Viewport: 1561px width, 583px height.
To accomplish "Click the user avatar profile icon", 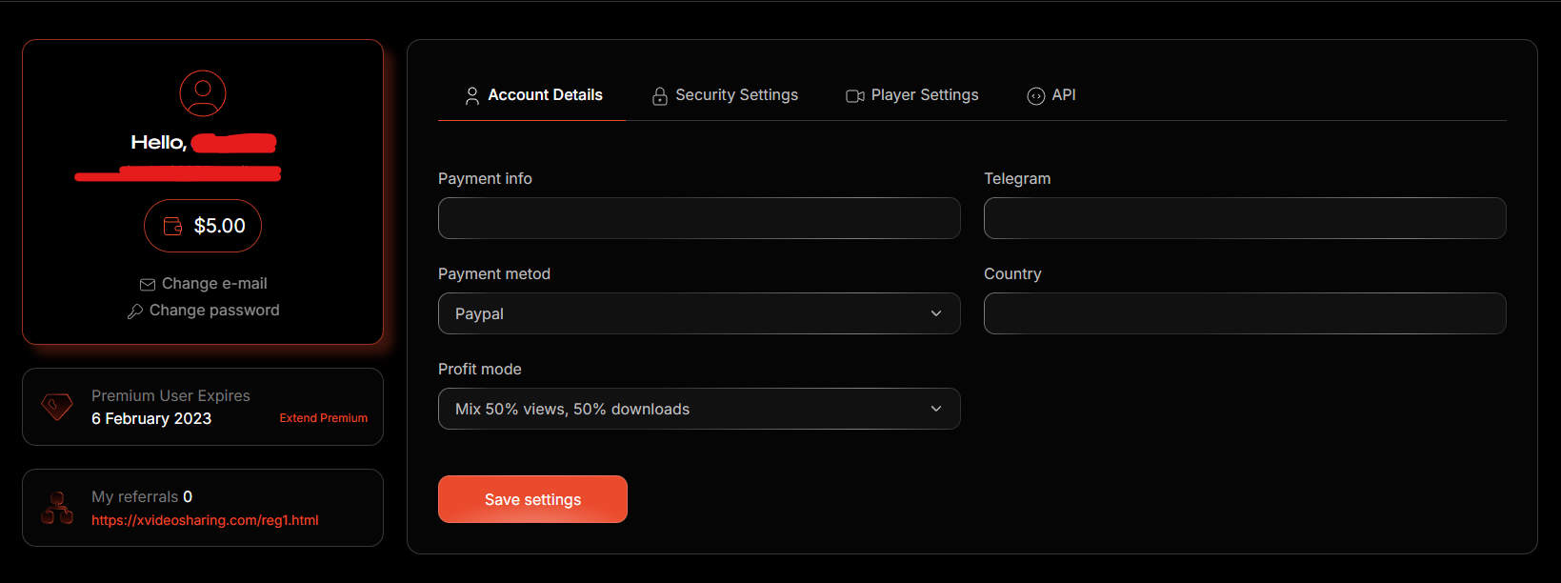I will [x=203, y=93].
